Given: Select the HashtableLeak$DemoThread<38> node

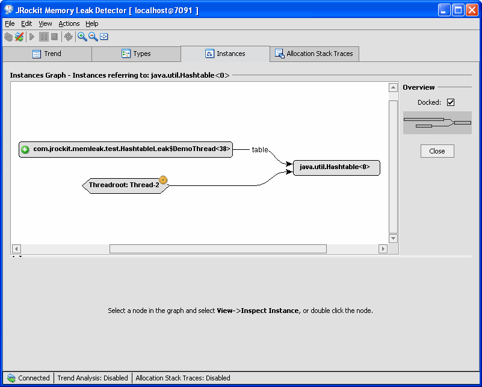Looking at the screenshot, I should click(126, 149).
